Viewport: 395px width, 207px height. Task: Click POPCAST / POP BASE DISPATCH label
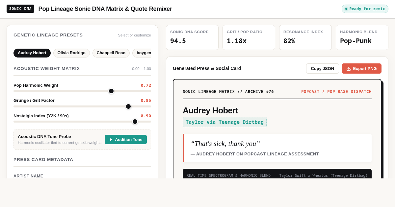[336, 92]
